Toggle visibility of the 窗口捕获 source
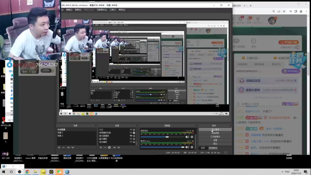Screen dimensions: 311x175 coord(131,139)
